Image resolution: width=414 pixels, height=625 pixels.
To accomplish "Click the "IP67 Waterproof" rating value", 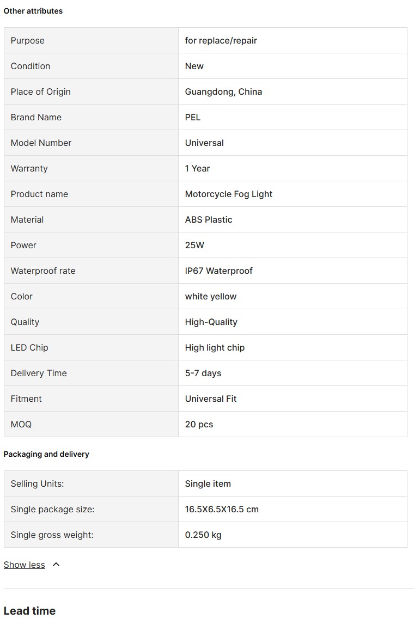I will [x=218, y=271].
